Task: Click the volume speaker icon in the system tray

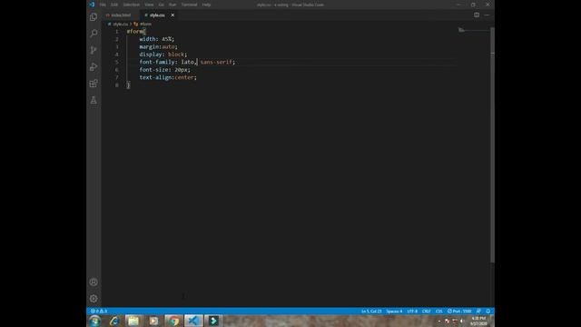Action: coord(462,321)
